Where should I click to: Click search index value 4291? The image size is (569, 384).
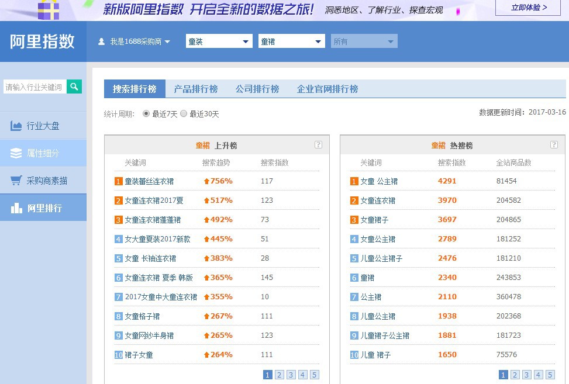(x=447, y=181)
